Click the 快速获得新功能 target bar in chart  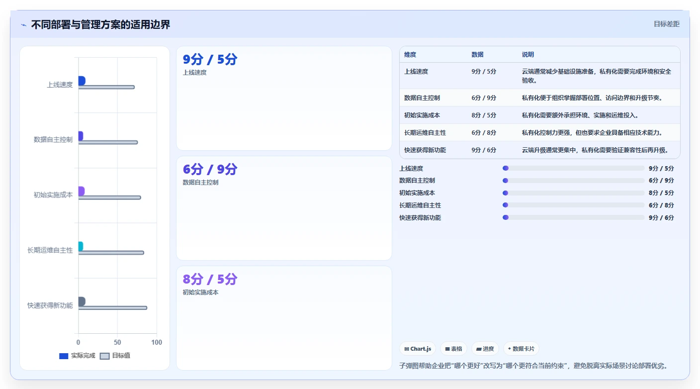[113, 308]
